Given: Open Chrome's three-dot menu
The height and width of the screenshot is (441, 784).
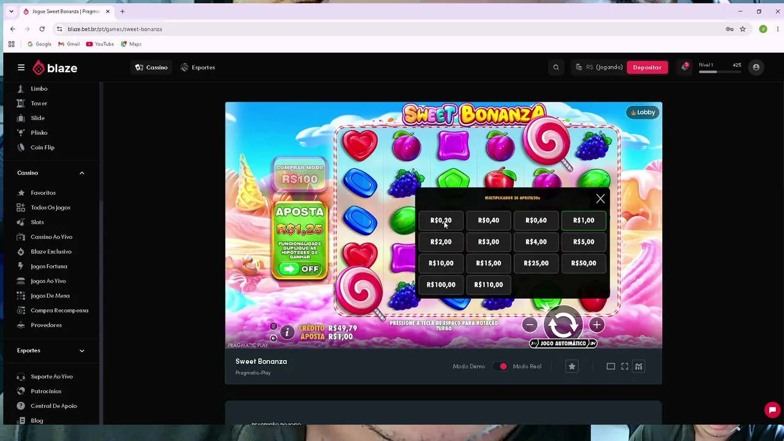Looking at the screenshot, I should (x=778, y=29).
